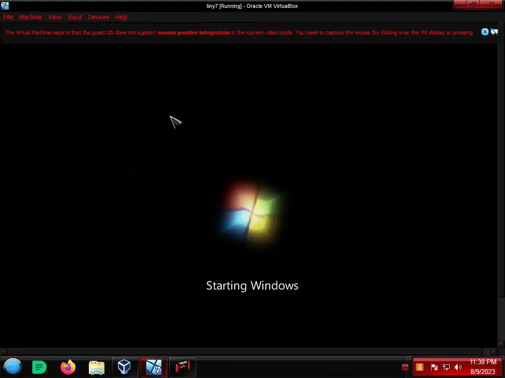The image size is (505, 378).
Task: Open the Input menu
Action: 75,17
